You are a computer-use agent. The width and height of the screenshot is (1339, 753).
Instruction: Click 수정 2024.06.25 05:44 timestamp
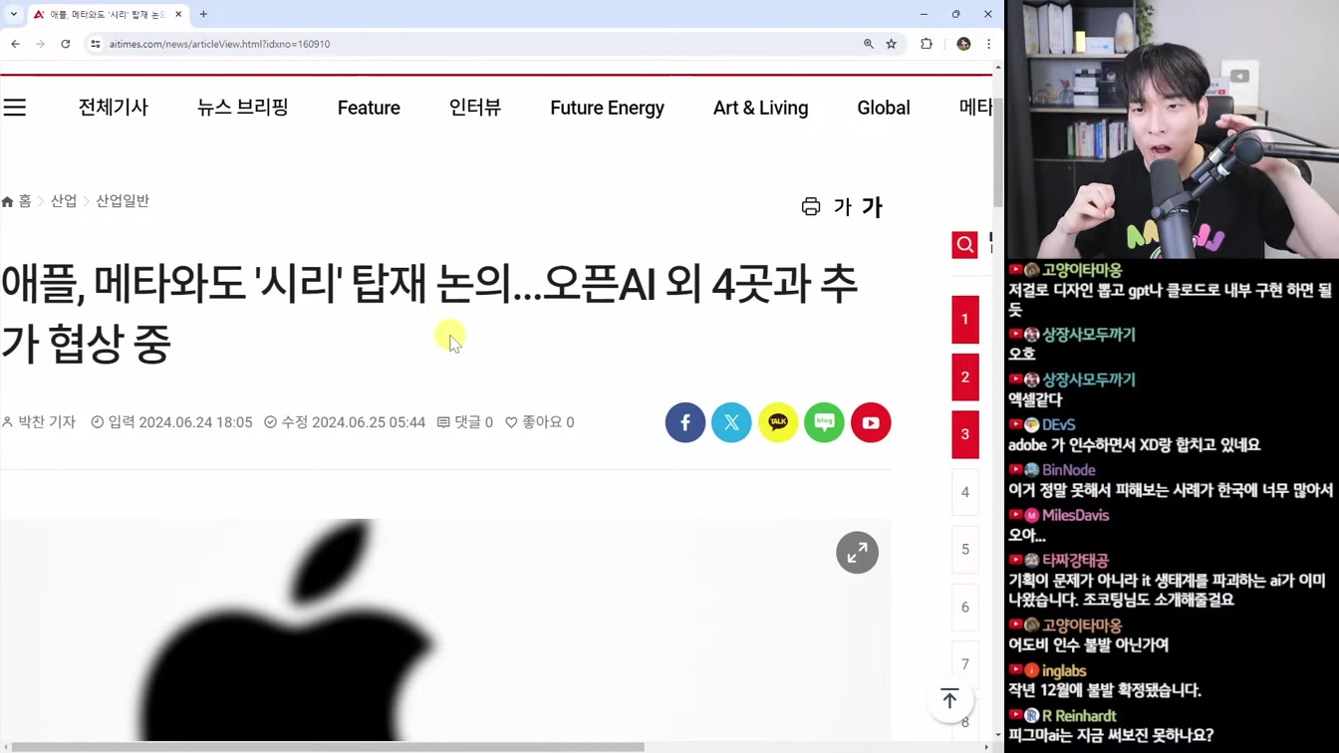click(x=345, y=422)
